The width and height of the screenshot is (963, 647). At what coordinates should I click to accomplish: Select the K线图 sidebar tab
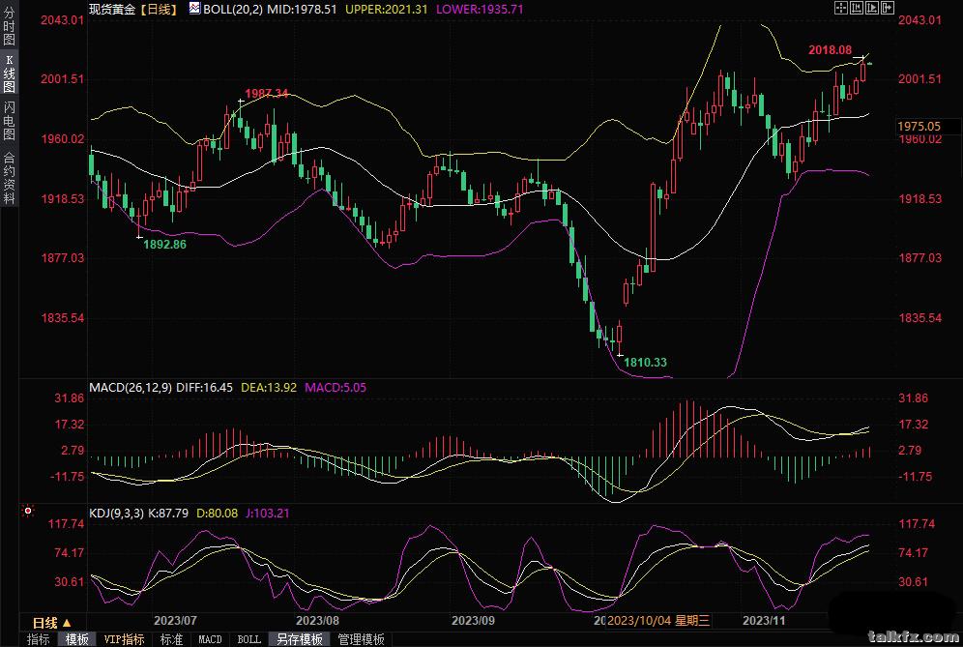pos(10,74)
